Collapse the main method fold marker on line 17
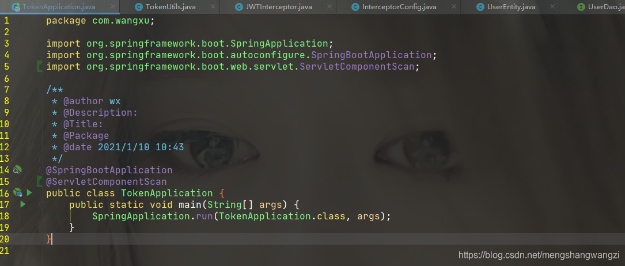 (42, 204)
